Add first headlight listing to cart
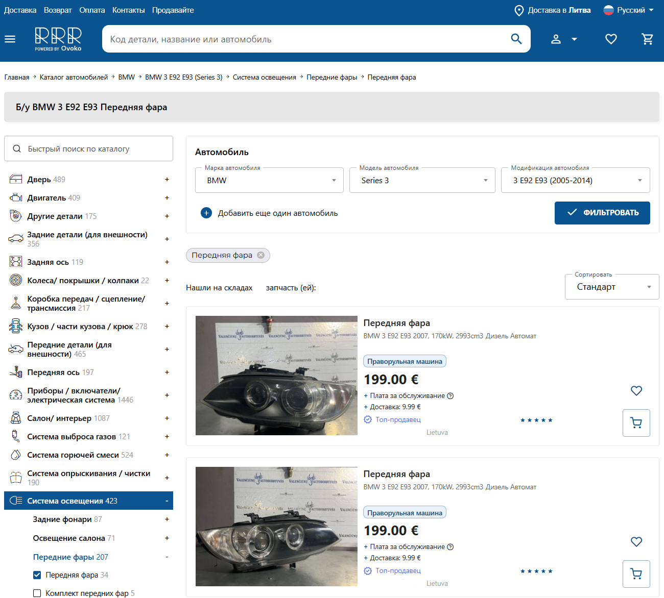 pyautogui.click(x=636, y=423)
